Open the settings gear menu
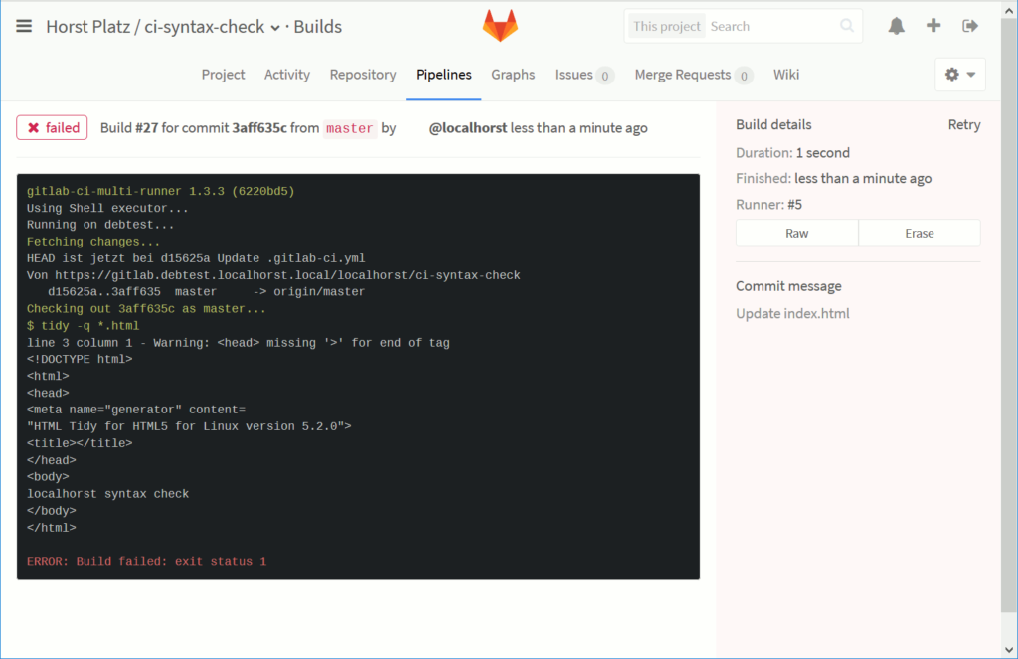Viewport: 1018px width, 659px height. [951, 74]
